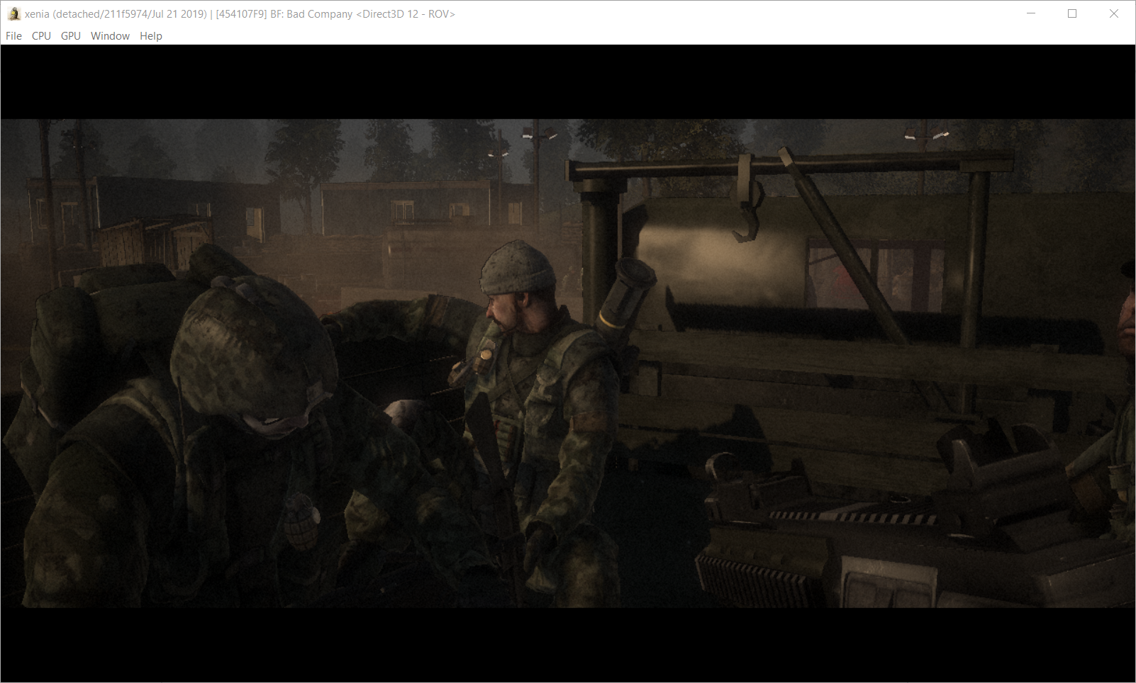Maximize the xenia window
Image resolution: width=1136 pixels, height=683 pixels.
pos(1072,13)
